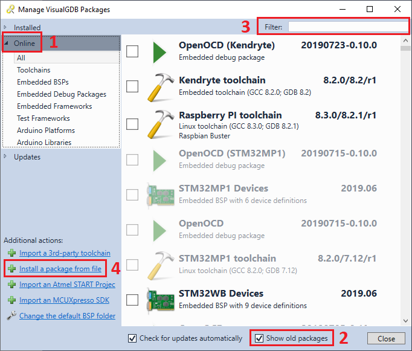412x351 pixels.
Task: Click plus icon beside Import an Atmel START Project
Action: point(11,285)
